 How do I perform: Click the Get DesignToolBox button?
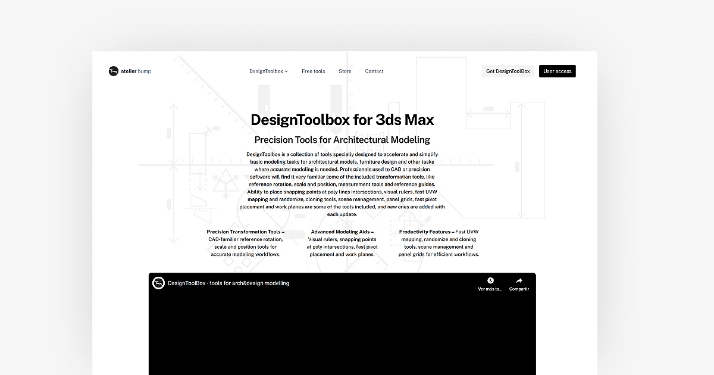coord(508,71)
